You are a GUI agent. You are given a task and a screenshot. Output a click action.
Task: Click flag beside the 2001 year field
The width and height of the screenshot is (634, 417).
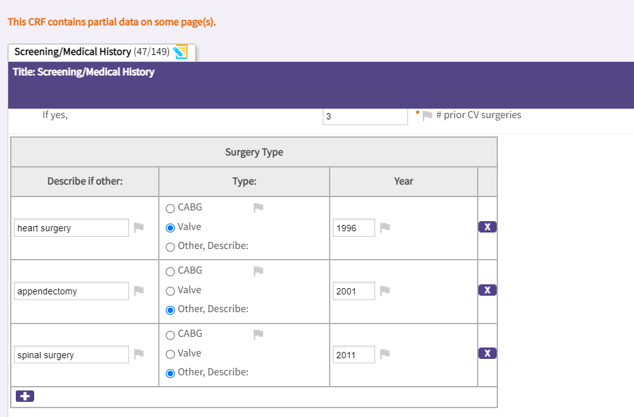tap(385, 291)
